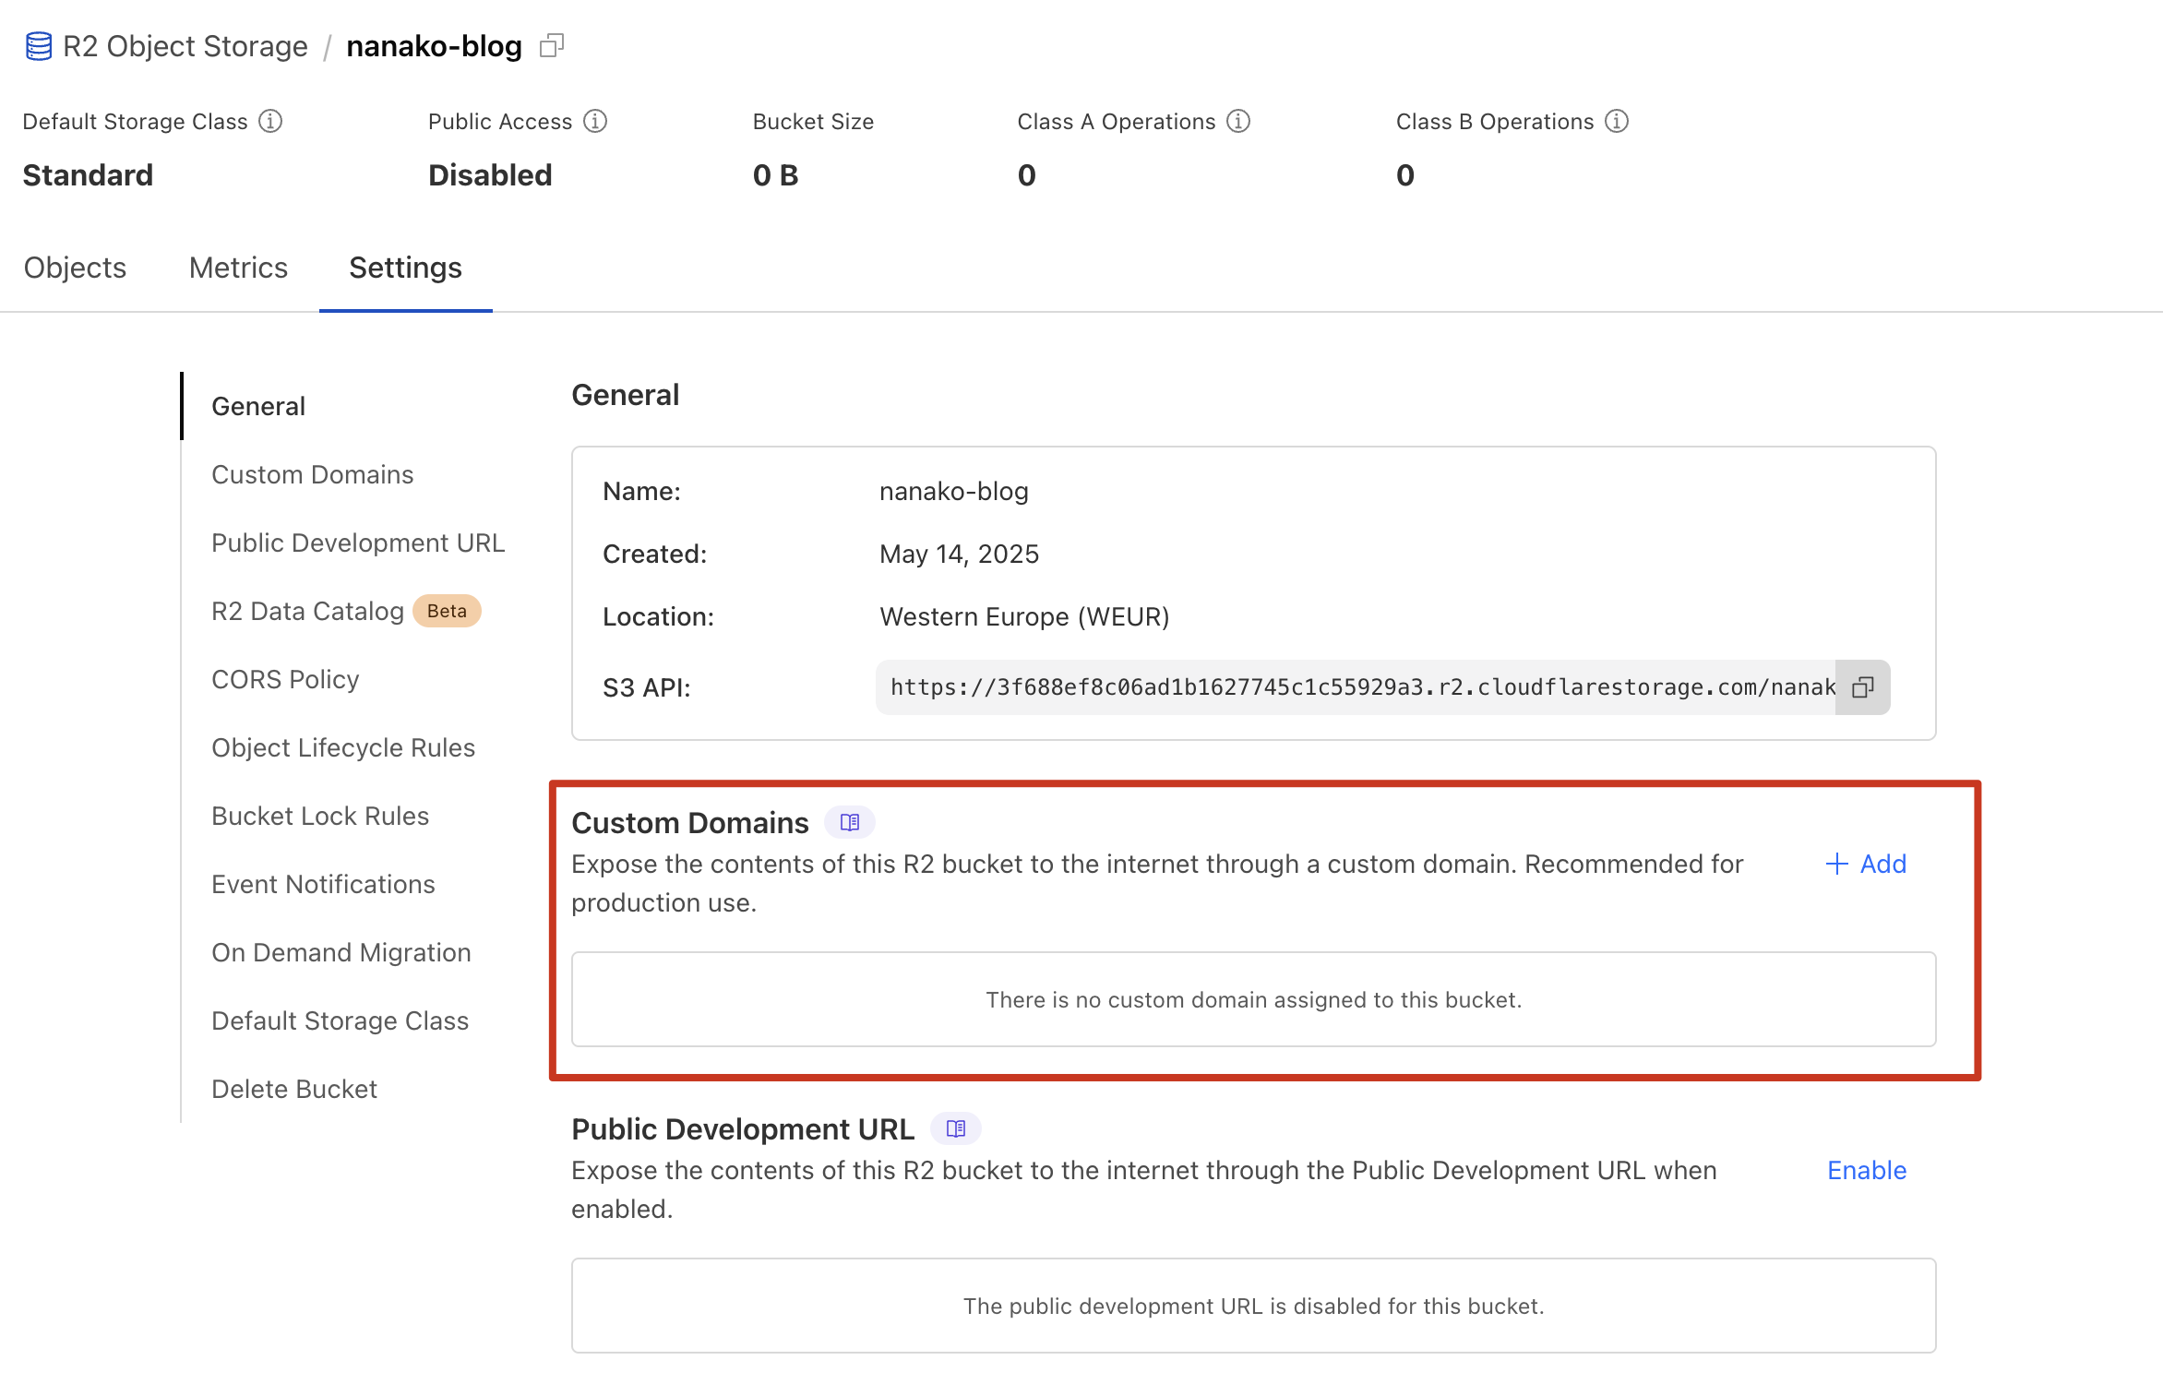
Task: Click the R2 Object Storage database icon
Action: (x=39, y=46)
